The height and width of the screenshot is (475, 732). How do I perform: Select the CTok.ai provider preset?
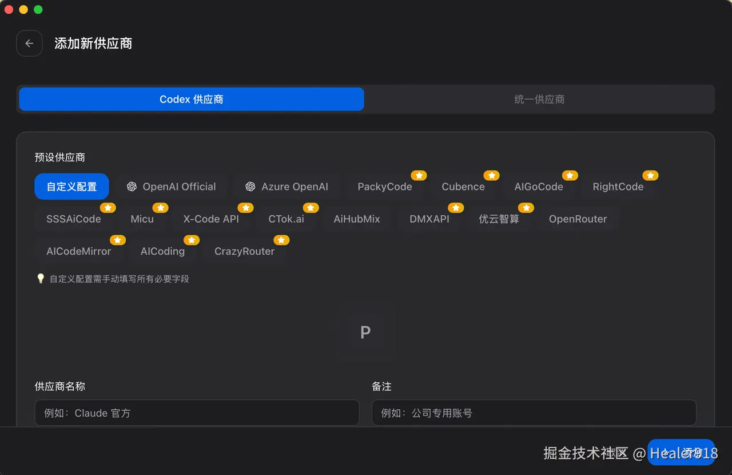tap(287, 219)
